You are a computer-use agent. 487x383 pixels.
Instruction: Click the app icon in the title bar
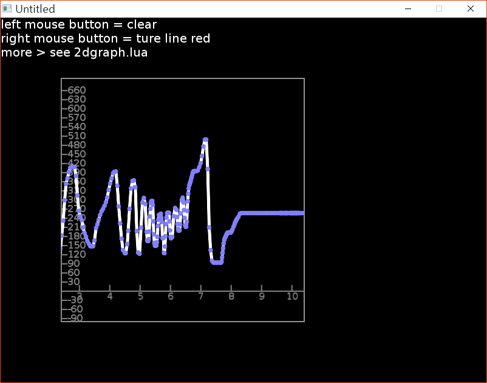[7, 9]
